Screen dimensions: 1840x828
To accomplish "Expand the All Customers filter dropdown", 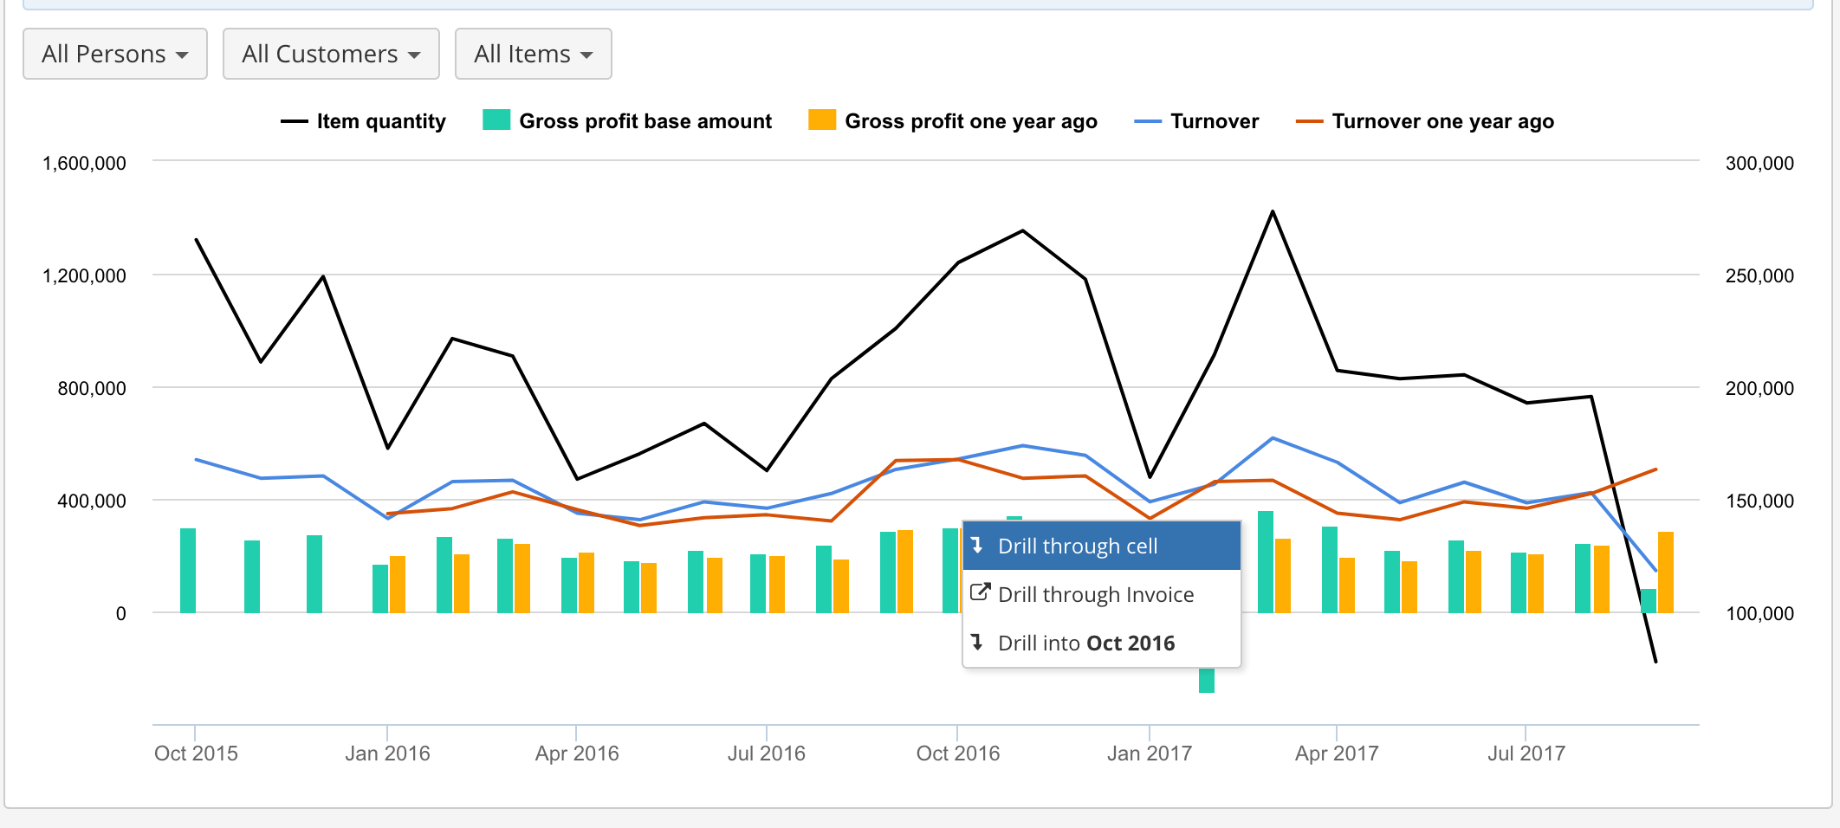I will [x=331, y=54].
